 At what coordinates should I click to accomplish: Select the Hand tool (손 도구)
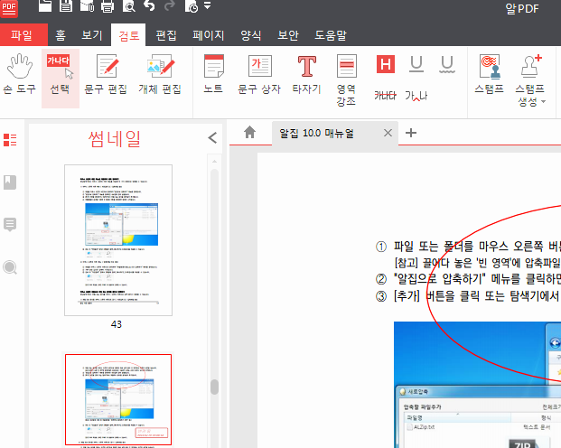[x=19, y=74]
